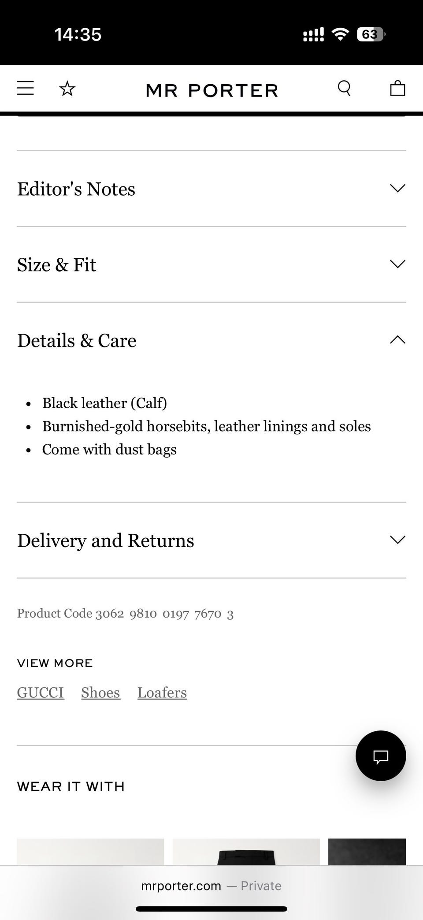Open the live chat bubble
Screen dimensions: 423x920
tap(381, 756)
